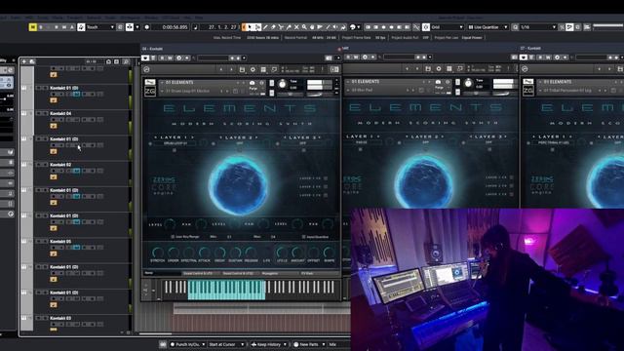Open the second Macro Control & LFO tab

tap(238, 274)
